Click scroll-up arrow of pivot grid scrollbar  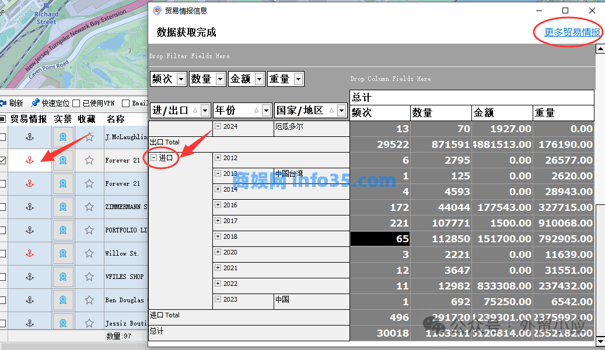click(x=600, y=48)
